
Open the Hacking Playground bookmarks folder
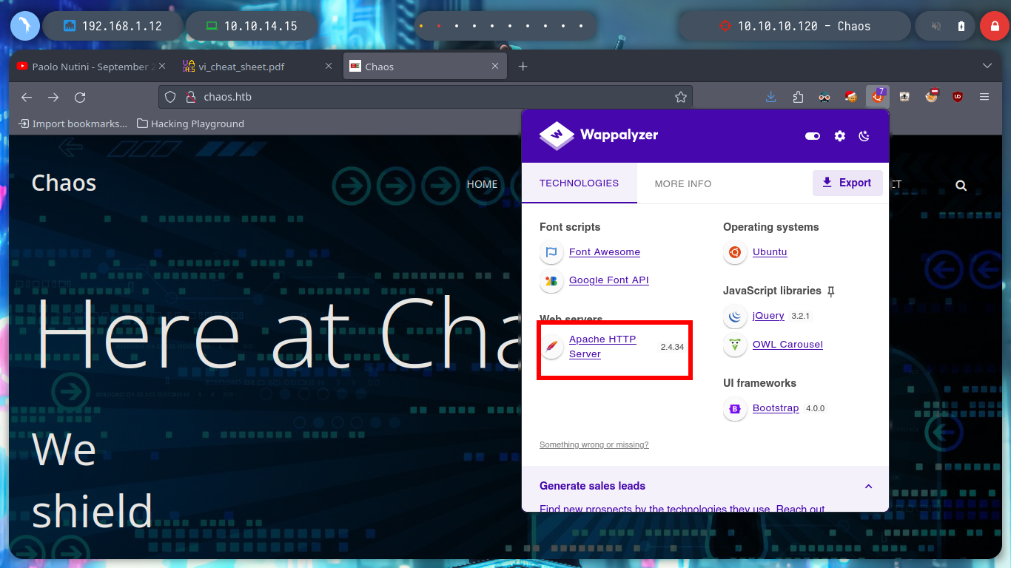pos(190,124)
